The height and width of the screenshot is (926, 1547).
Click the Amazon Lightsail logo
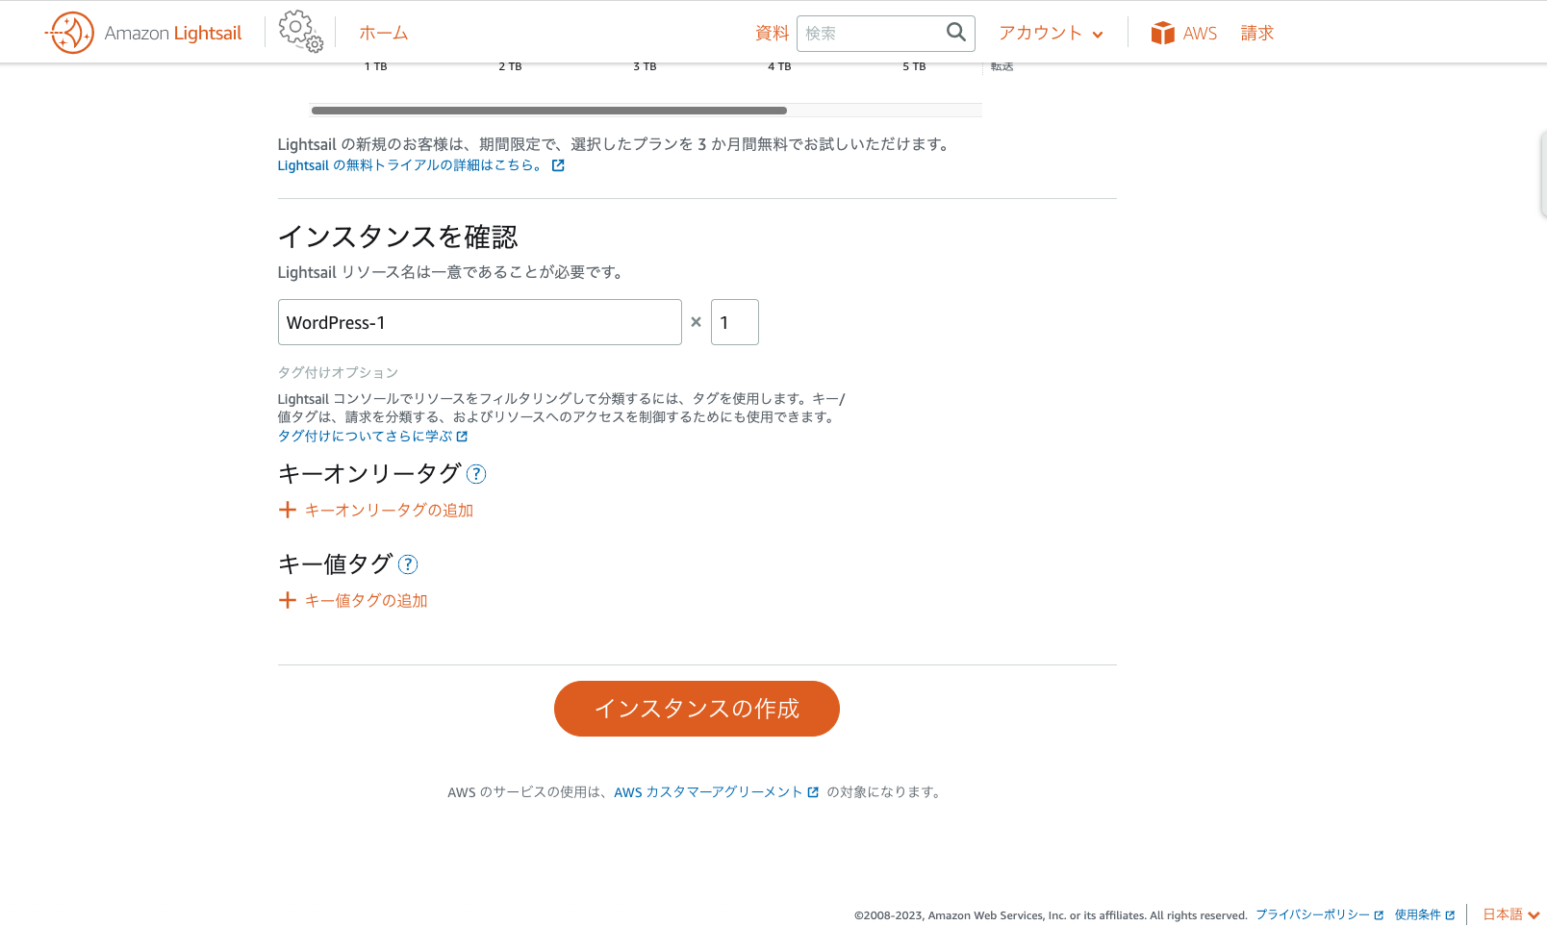pyautogui.click(x=143, y=33)
